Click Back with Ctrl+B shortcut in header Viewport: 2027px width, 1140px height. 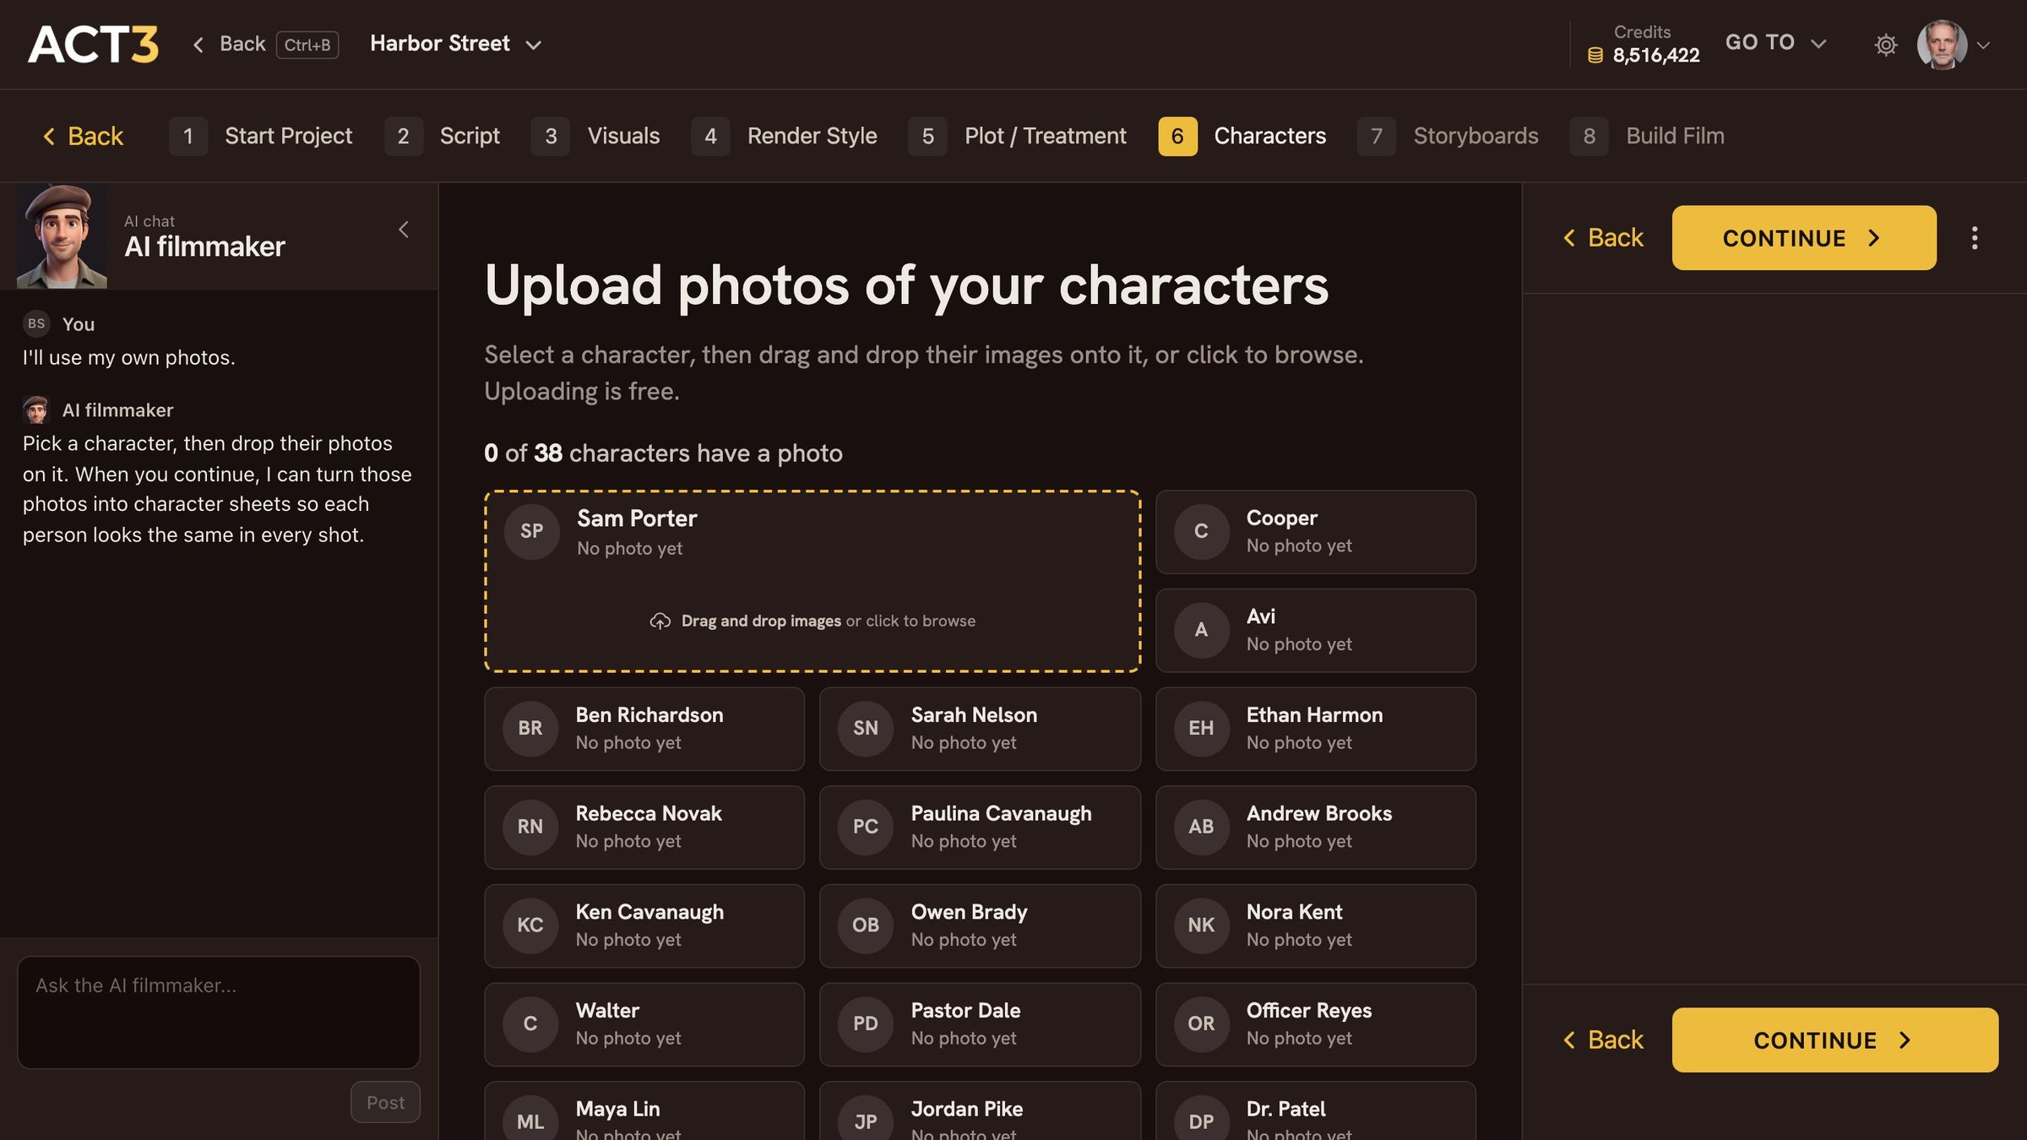pyautogui.click(x=265, y=44)
